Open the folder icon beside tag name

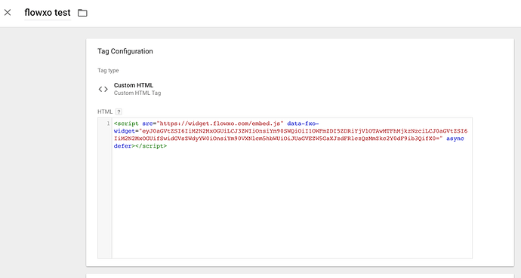[82, 13]
